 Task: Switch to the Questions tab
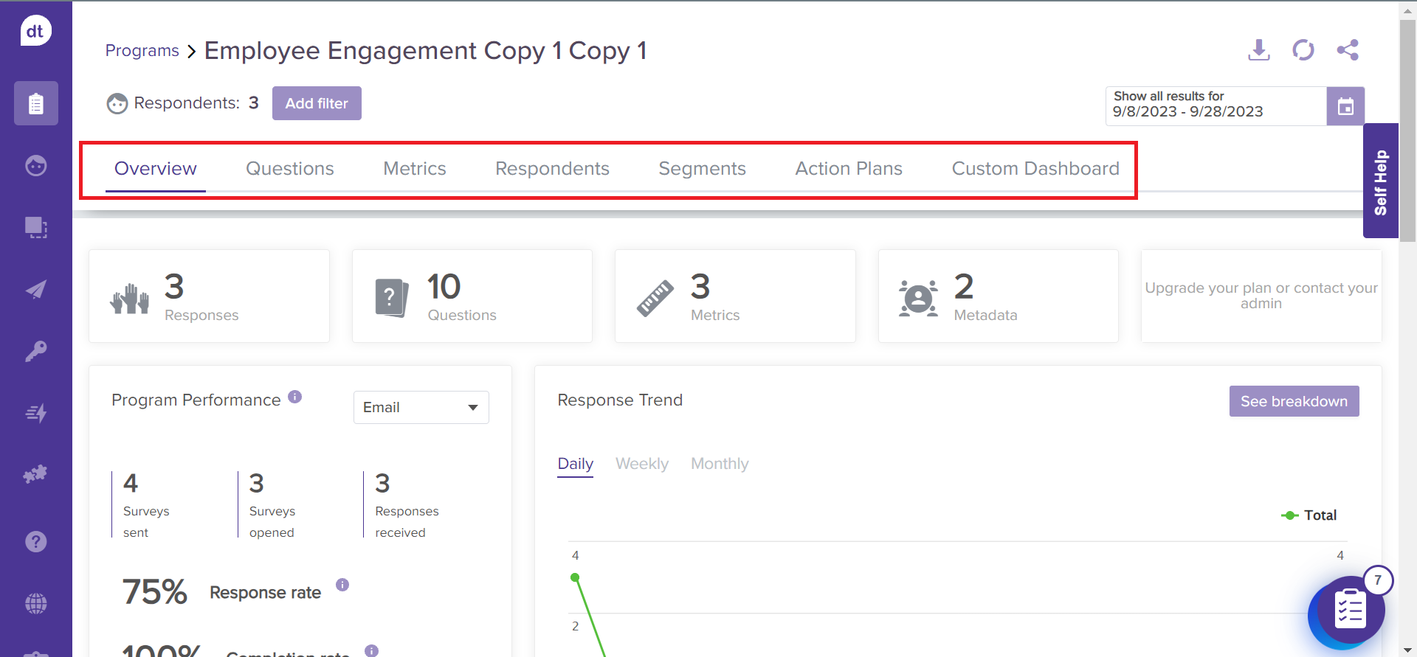pos(289,169)
